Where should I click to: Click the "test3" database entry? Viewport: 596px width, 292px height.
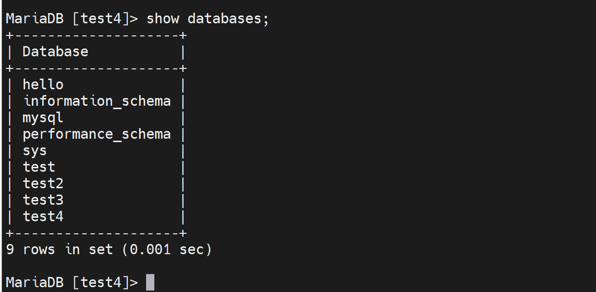[43, 200]
